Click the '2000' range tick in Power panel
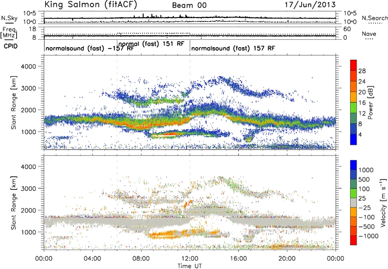The image size is (388, 269). [x=29, y=110]
